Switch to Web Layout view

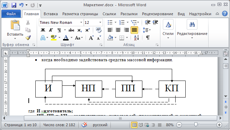tap(147, 125)
